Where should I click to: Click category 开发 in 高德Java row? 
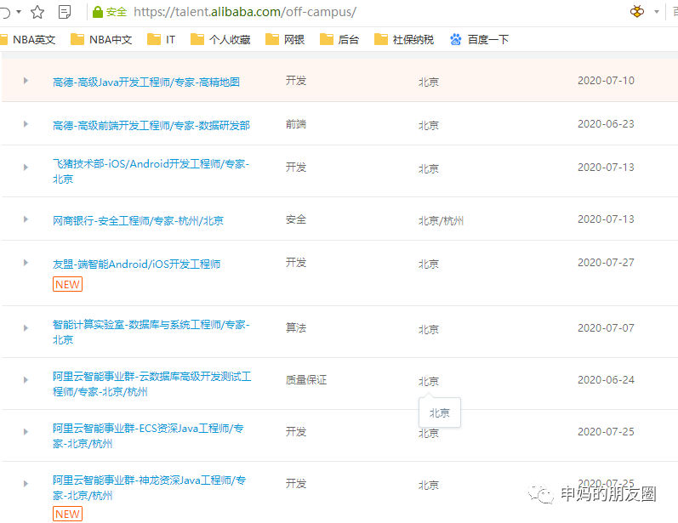point(296,81)
